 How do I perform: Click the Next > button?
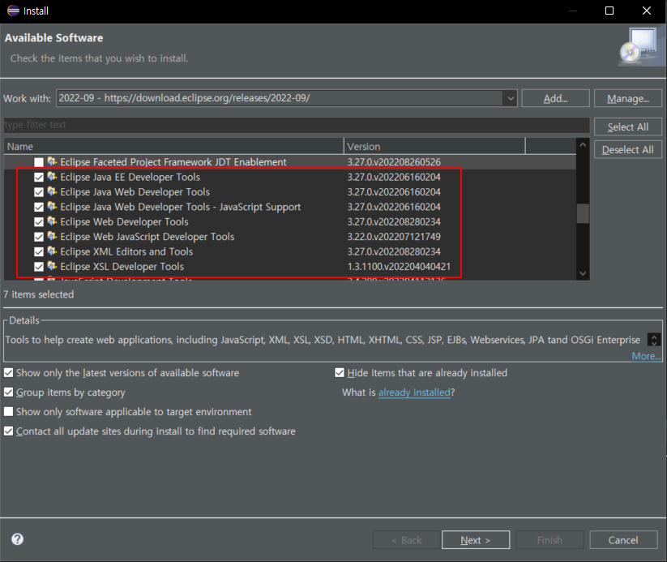click(476, 540)
